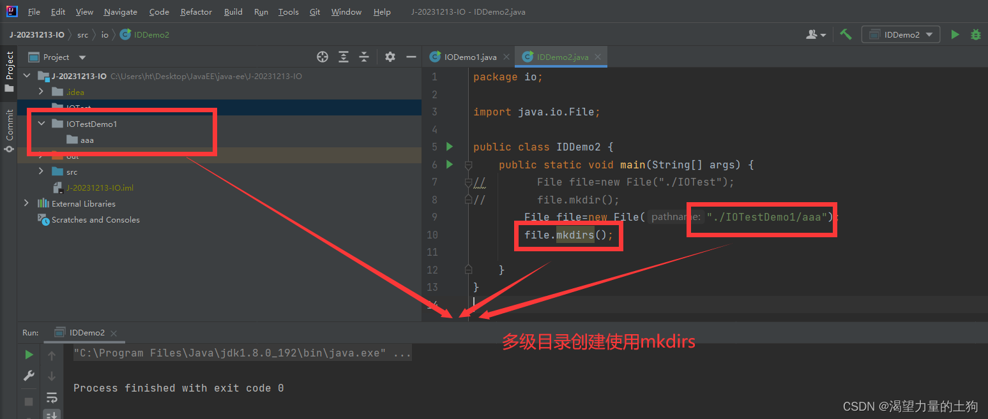Viewport: 988px width, 419px height.
Task: Open Project panel settings gear menu
Action: coord(390,57)
